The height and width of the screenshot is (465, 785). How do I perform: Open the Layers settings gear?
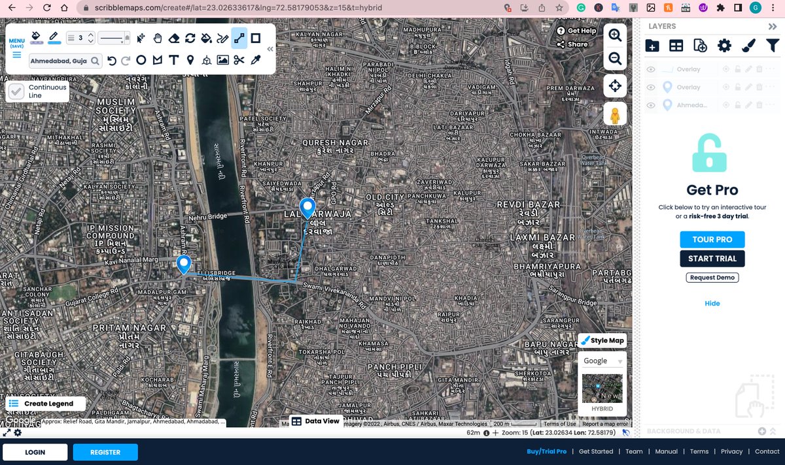724,46
